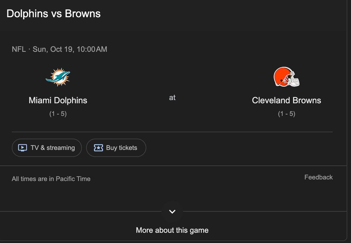Image resolution: width=351 pixels, height=243 pixels.
Task: Click the NFL league label
Action: [x=19, y=49]
